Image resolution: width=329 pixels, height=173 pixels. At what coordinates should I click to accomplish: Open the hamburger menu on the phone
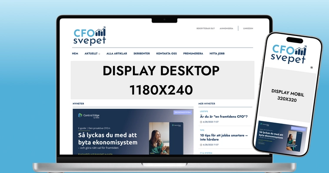pos(311,67)
